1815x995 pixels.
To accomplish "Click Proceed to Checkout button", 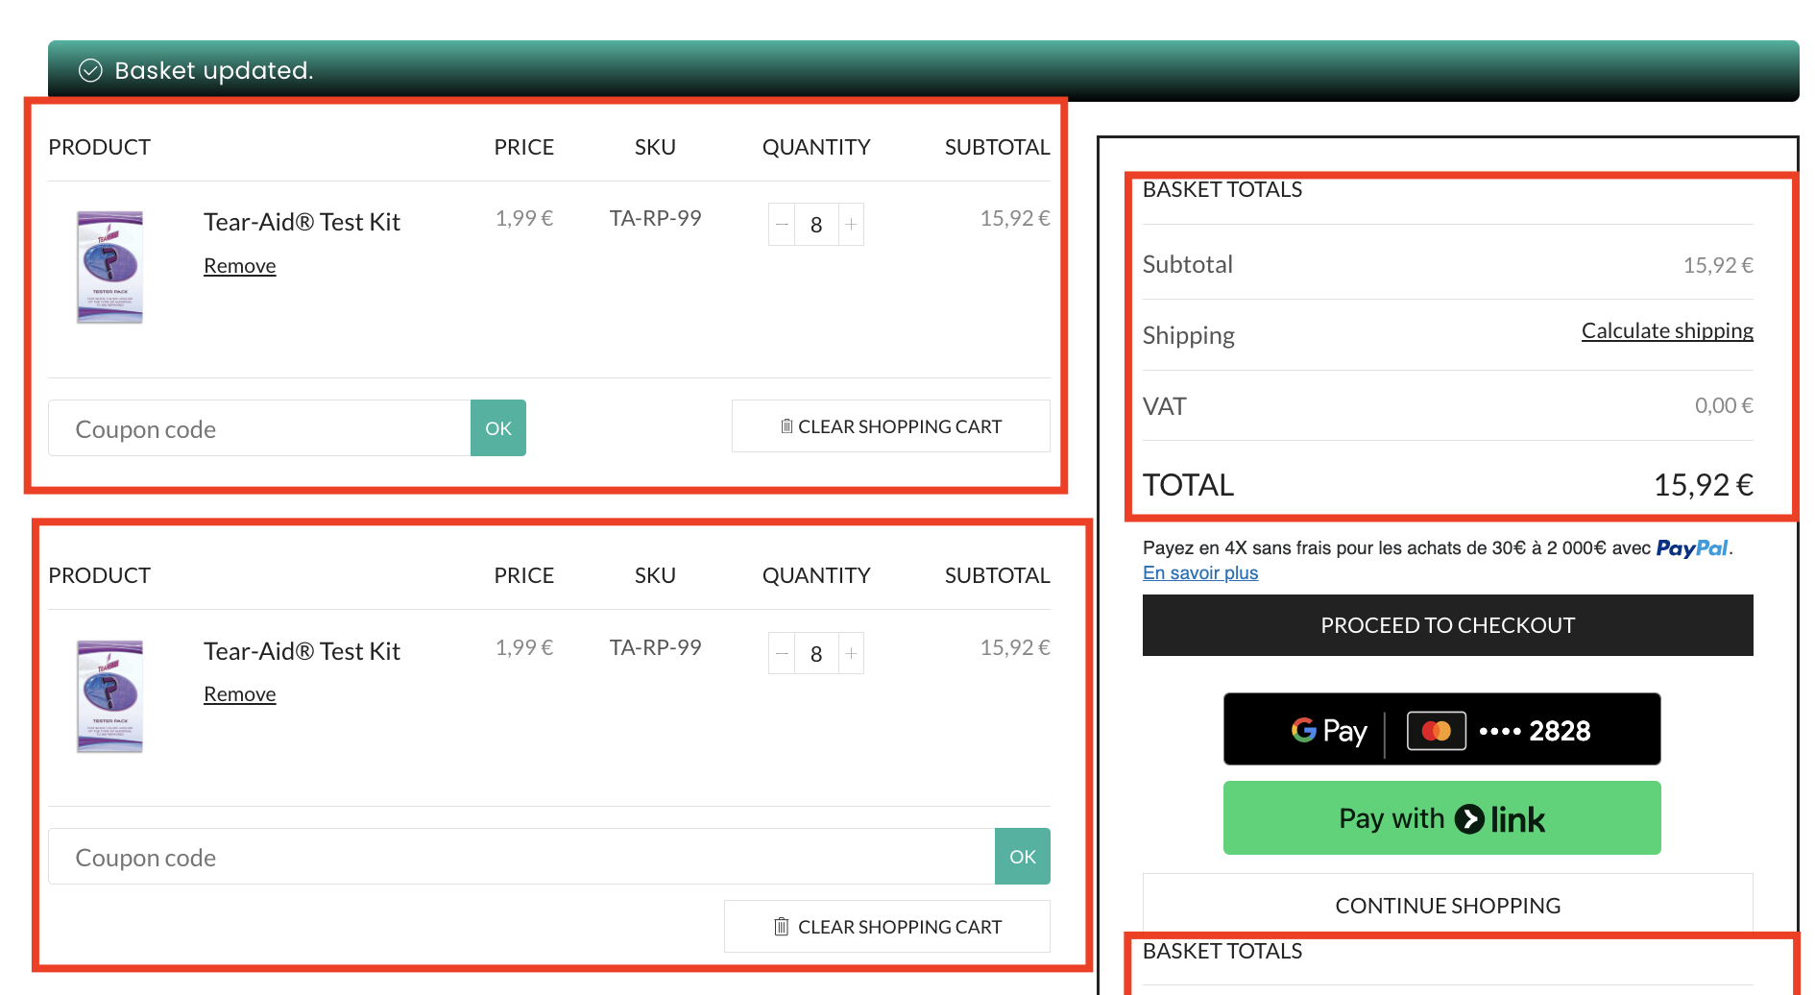I will [x=1448, y=625].
